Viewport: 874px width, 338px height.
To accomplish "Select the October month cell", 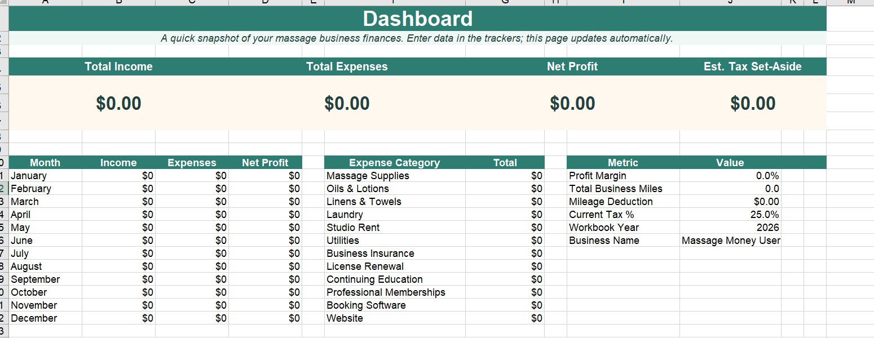I will (45, 292).
